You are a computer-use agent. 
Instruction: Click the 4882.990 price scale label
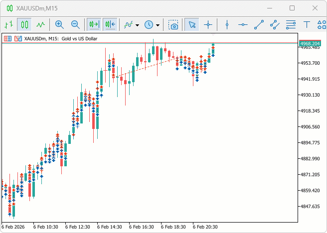310,158
